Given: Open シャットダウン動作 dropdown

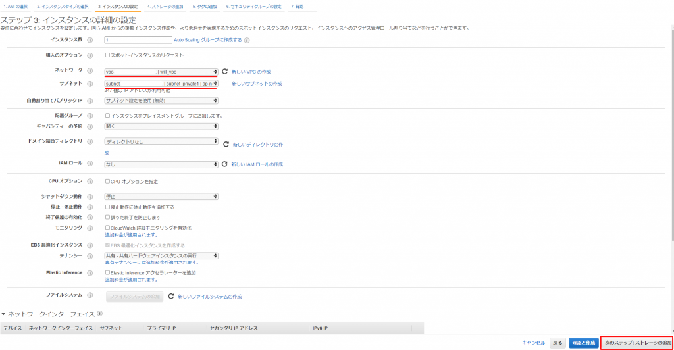Looking at the screenshot, I should 161,196.
